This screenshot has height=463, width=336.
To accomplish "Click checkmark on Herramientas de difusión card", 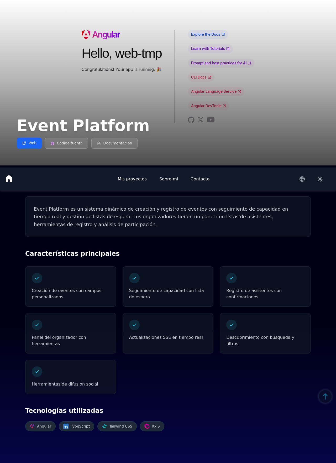I will pos(37,372).
